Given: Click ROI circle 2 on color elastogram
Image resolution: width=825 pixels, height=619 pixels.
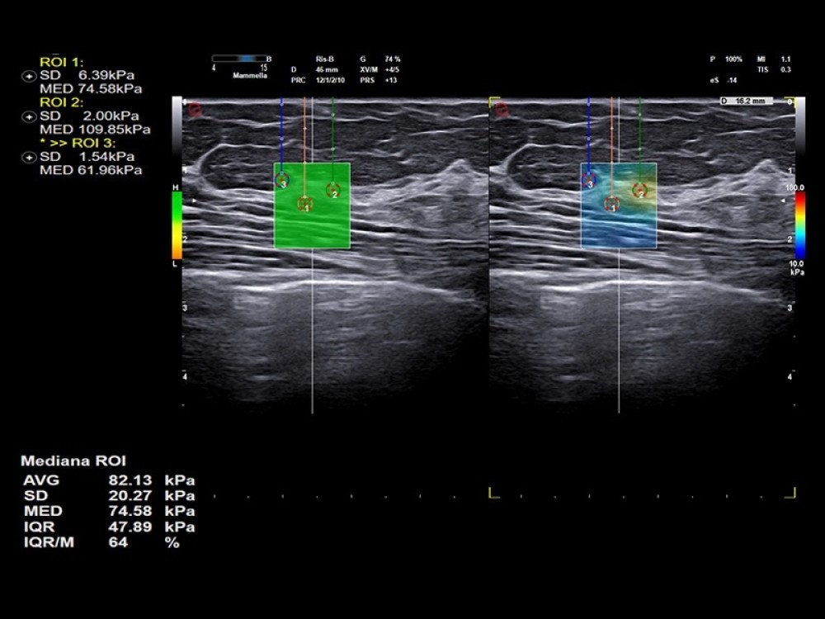Looking at the screenshot, I should click(x=639, y=191).
